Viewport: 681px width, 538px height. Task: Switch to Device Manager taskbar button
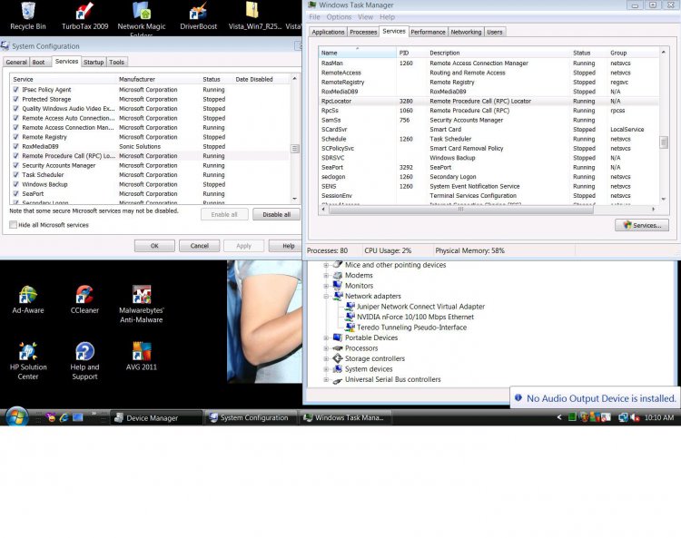156,418
